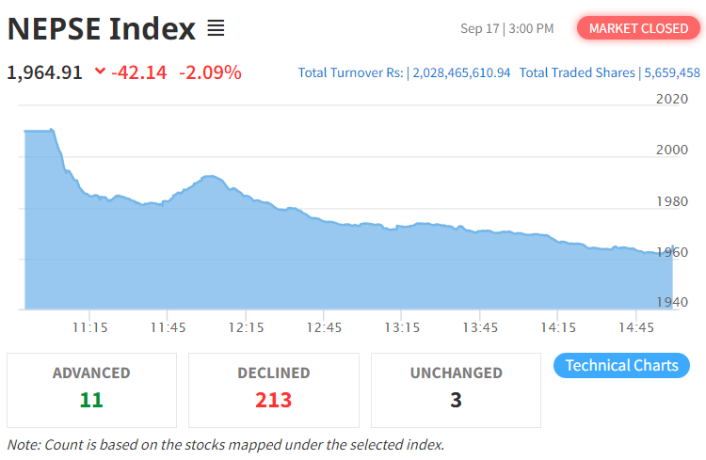
Task: Select the ADVANCED stocks card
Action: click(x=91, y=389)
